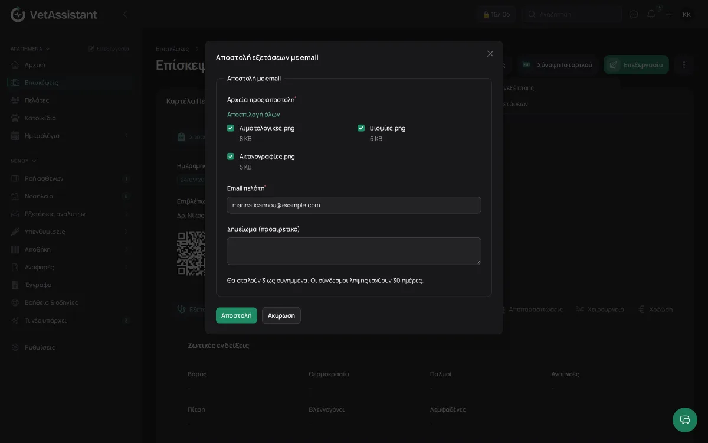Open Τι νέο υπάρχει sidebar icon
Screen dimensions: 708x443
15,320
